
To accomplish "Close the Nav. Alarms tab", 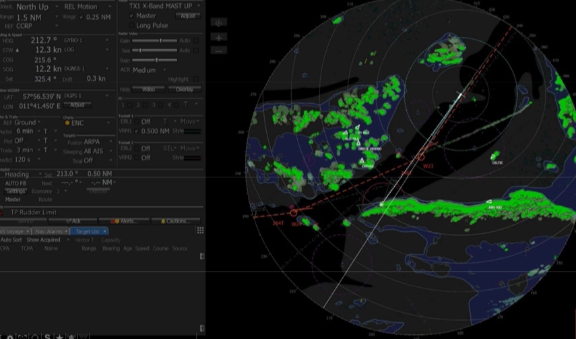I will pos(66,231).
